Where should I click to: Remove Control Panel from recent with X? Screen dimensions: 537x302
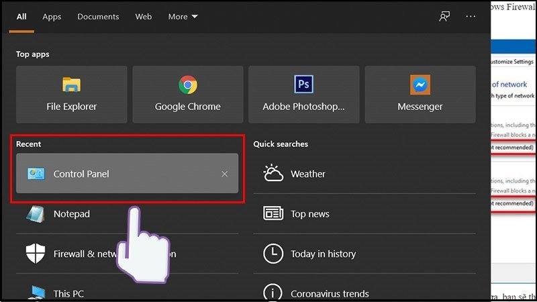coord(225,174)
